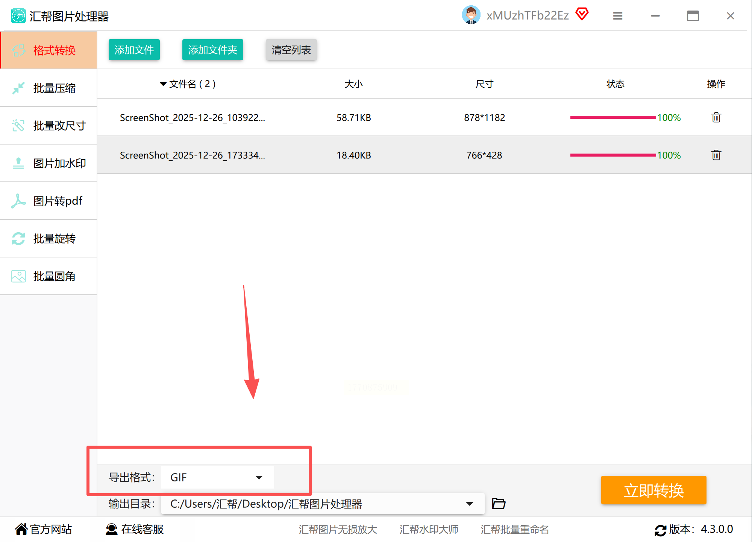Open the official website home icon

click(x=21, y=529)
